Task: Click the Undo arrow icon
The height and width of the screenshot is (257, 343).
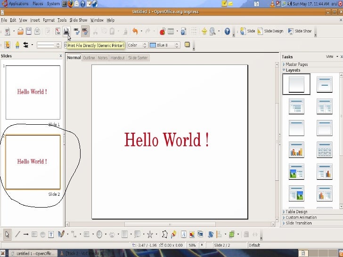Action: 135,31
